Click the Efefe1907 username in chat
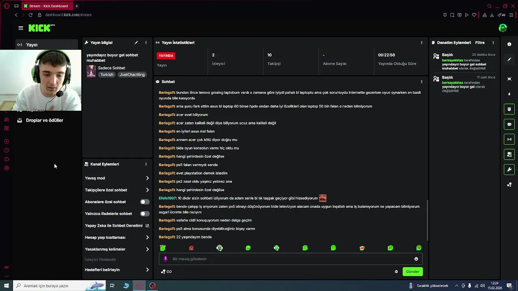This screenshot has width=518, height=291. pyautogui.click(x=167, y=198)
